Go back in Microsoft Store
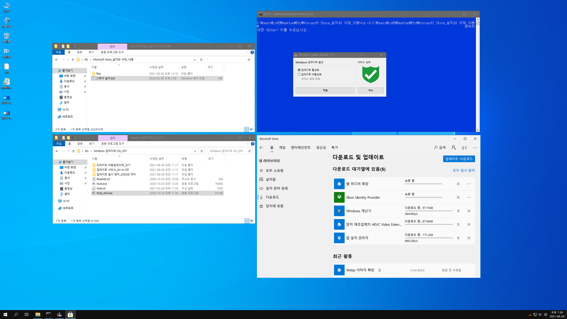Viewport: 567px width, 319px height. pos(261,147)
